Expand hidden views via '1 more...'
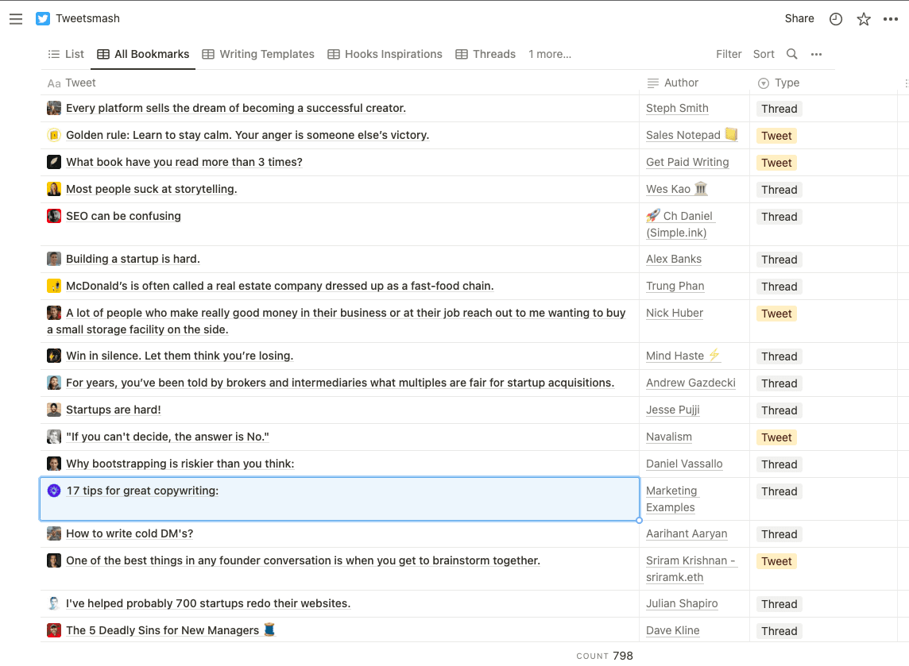The image size is (909, 666). 548,54
